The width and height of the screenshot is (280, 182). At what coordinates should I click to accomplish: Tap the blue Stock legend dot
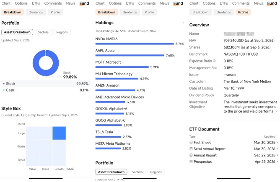tap(4, 84)
